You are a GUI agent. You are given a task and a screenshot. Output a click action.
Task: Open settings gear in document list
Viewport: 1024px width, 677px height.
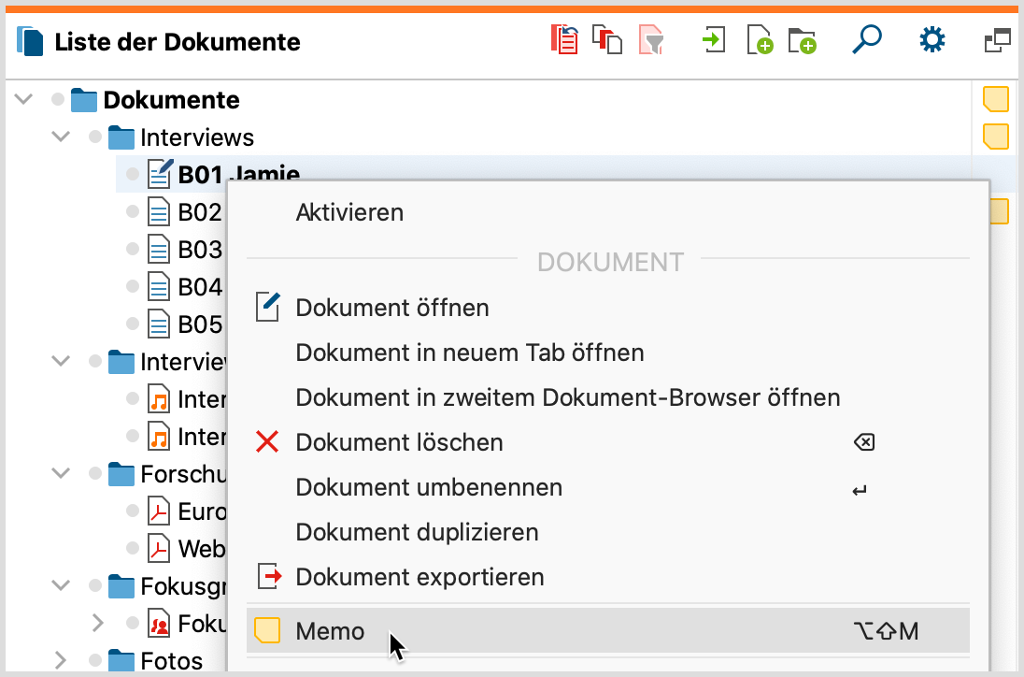coord(932,40)
